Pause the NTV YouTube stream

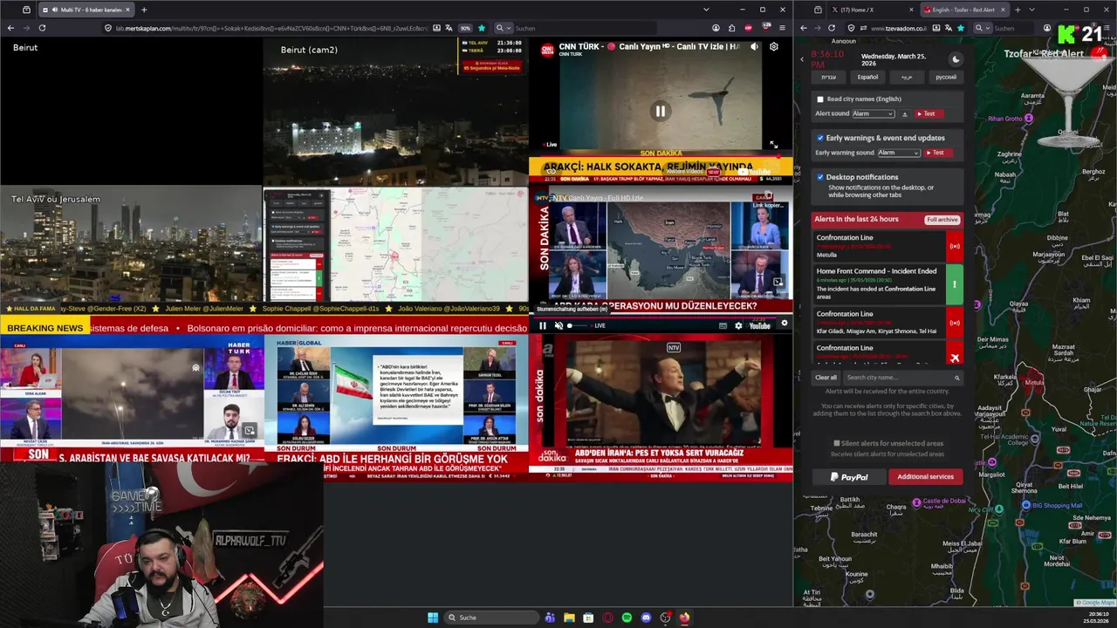(543, 326)
